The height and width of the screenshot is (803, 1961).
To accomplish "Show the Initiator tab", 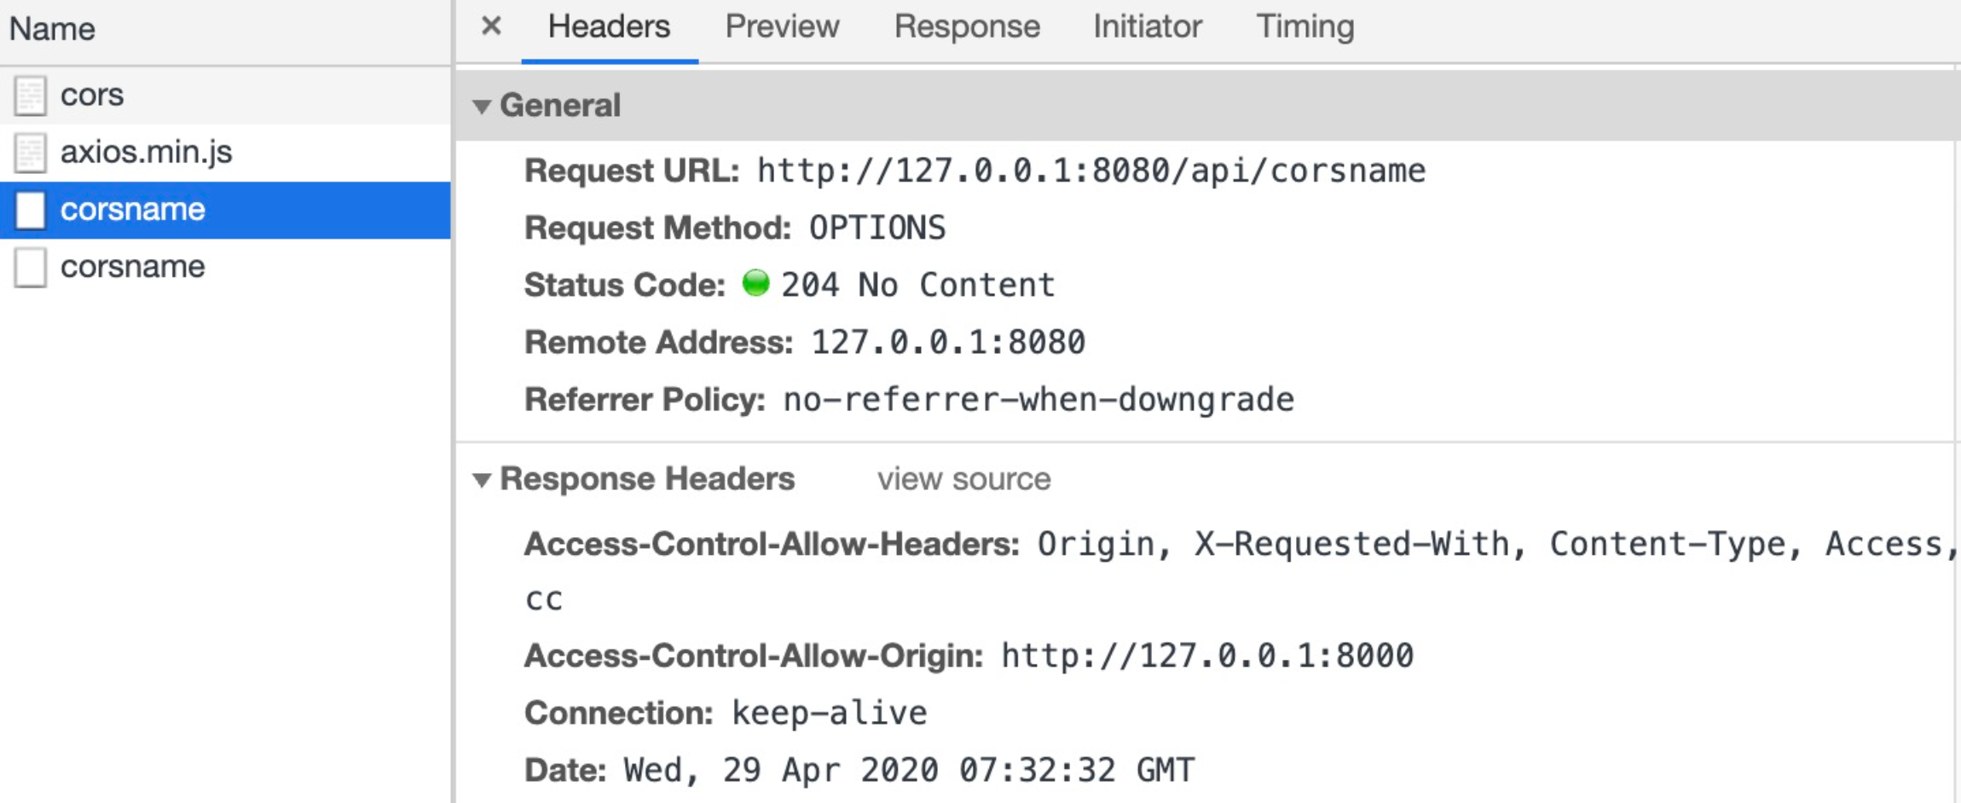I will click(x=1148, y=27).
